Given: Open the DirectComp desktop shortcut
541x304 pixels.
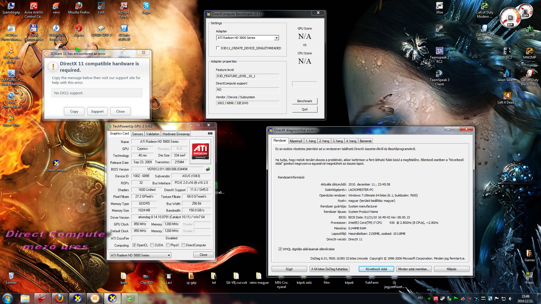Looking at the screenshot, I should (x=56, y=166).
